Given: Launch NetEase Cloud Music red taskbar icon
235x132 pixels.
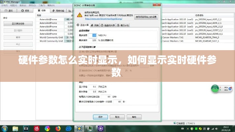Looking at the screenshot, I should 37,129.
